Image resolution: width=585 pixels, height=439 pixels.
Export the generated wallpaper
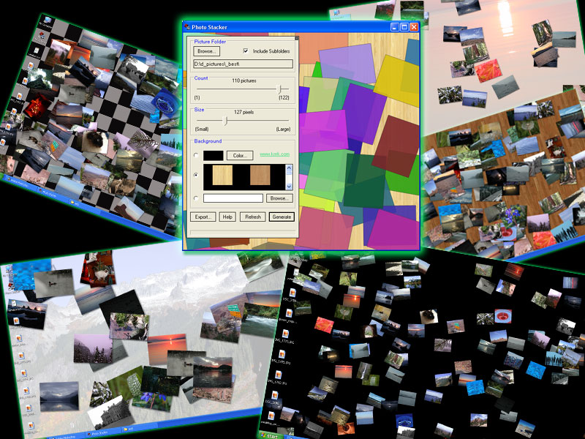pyautogui.click(x=203, y=217)
